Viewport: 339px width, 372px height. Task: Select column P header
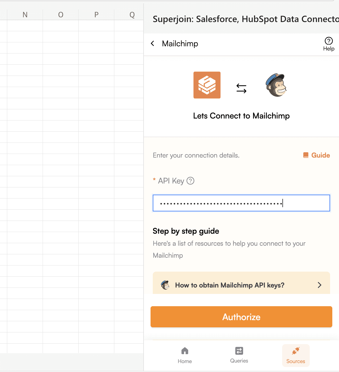[x=96, y=15]
